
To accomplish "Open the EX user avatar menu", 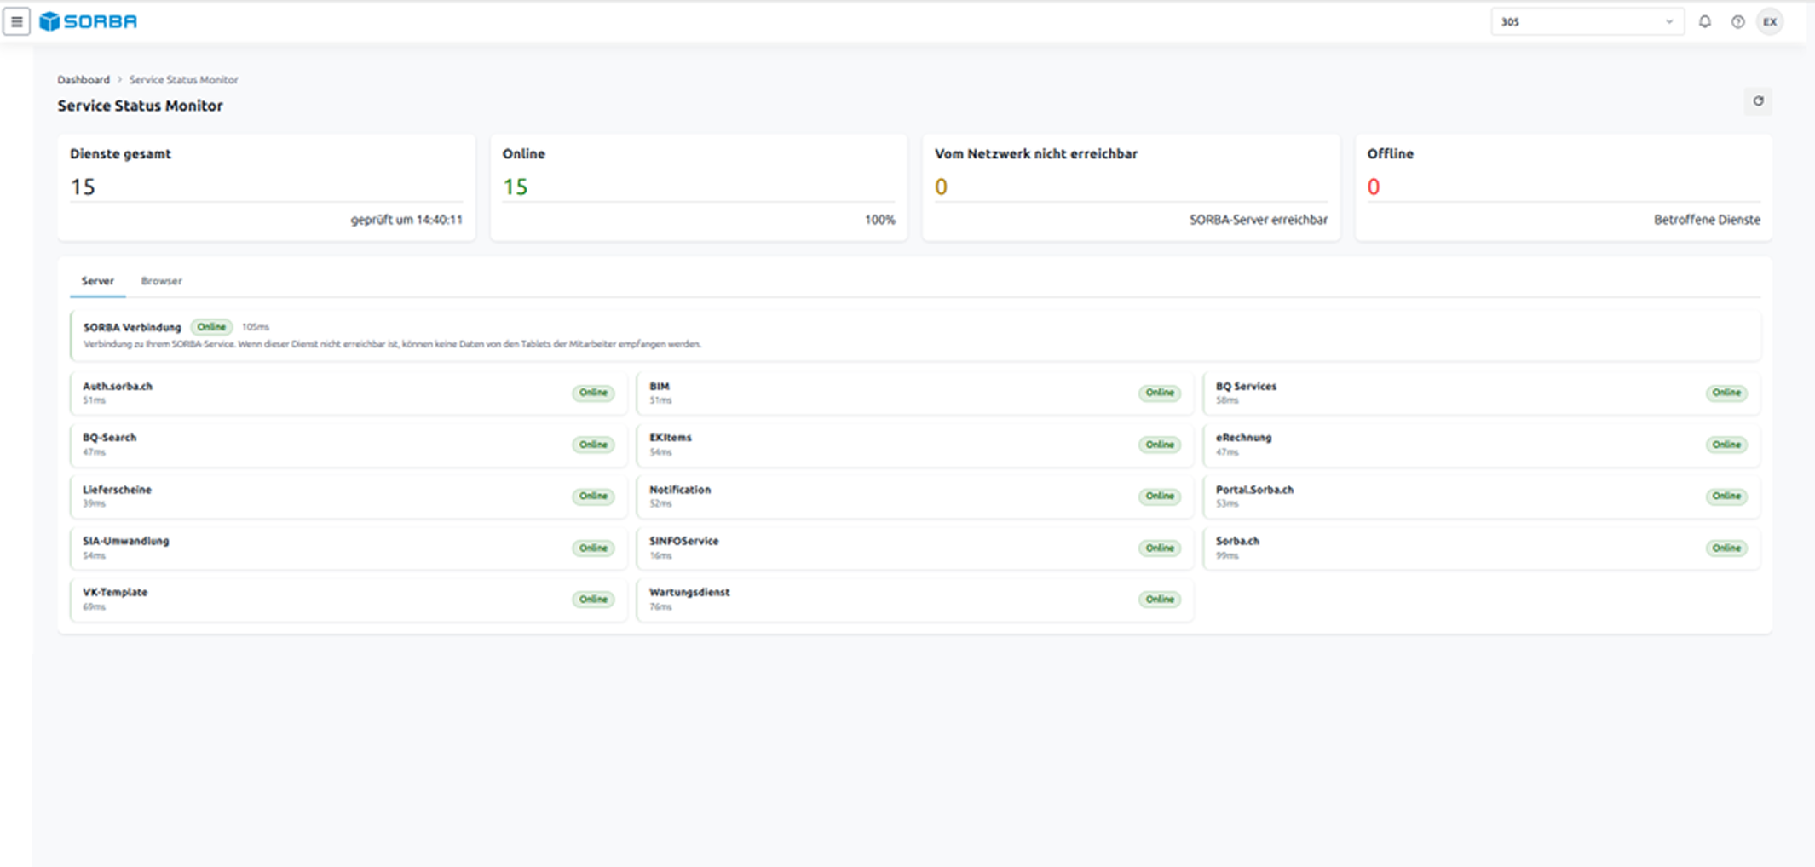I will pos(1770,22).
